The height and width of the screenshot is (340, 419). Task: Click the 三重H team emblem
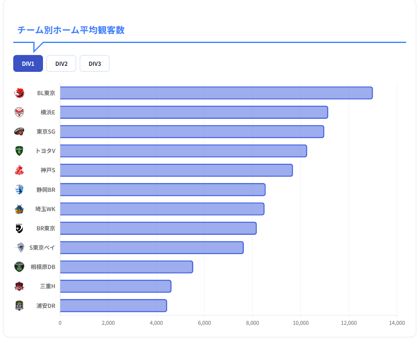[19, 286]
